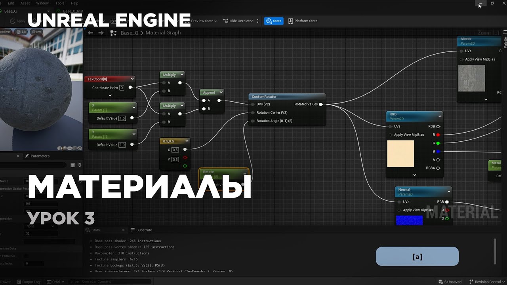The image size is (507, 285).
Task: Switch to the Substrate tab
Action: [x=141, y=230]
